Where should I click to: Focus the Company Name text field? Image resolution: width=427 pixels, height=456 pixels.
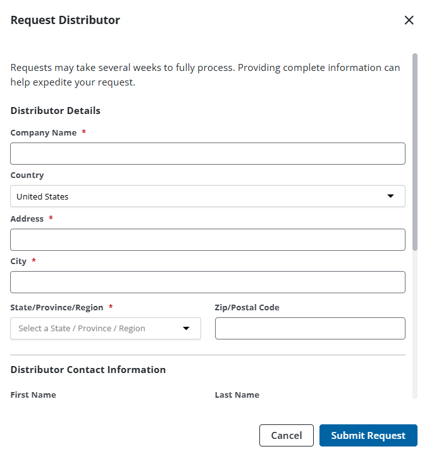coord(207,153)
